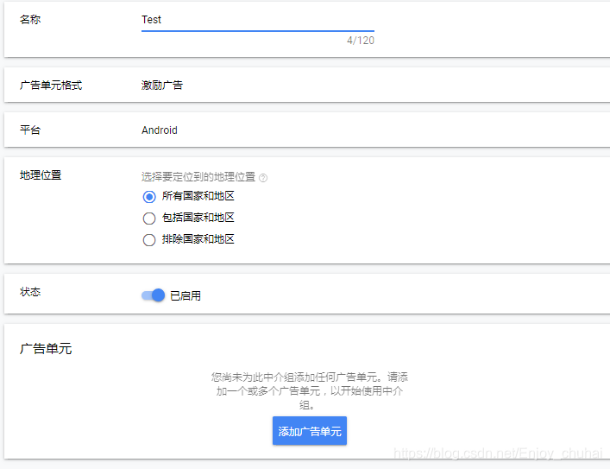Click the 选择要定位到的地理位置 hint text
This screenshot has height=469, width=610.
click(x=198, y=177)
